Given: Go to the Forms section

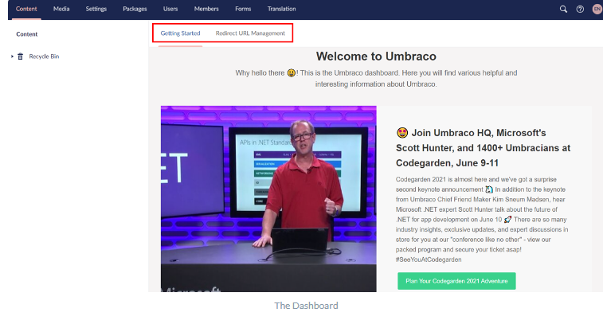Looking at the screenshot, I should pyautogui.click(x=243, y=9).
